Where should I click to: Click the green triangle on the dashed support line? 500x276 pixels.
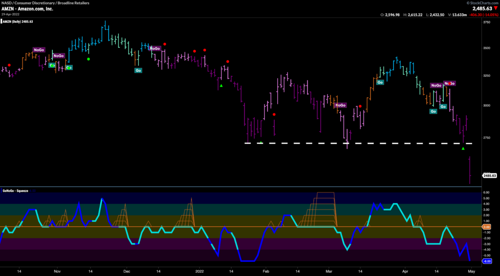261,142
